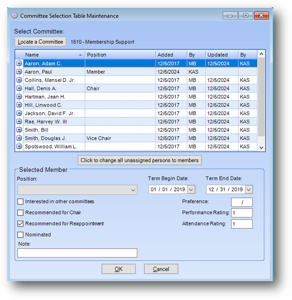The width and height of the screenshot is (292, 300).
Task: Click the Term Begin Date year 2019
Action: [x=179, y=189]
